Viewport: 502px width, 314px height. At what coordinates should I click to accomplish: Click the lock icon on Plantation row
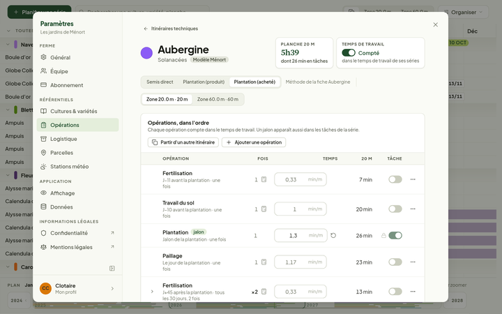click(x=383, y=236)
